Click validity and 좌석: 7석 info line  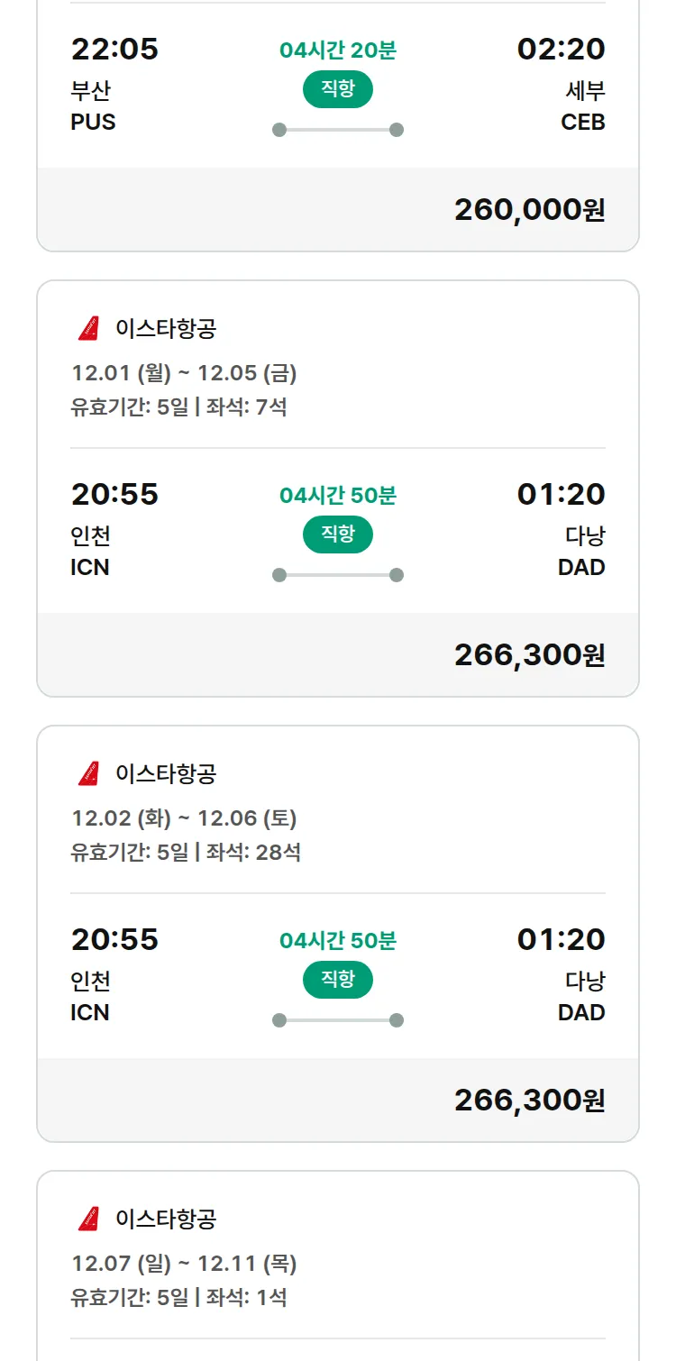point(178,407)
